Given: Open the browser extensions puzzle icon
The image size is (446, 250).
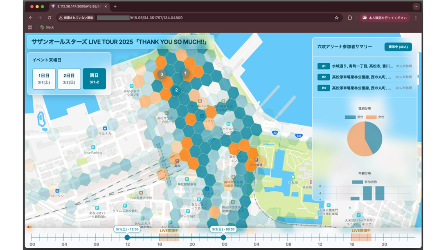Looking at the screenshot, I should coord(350,18).
